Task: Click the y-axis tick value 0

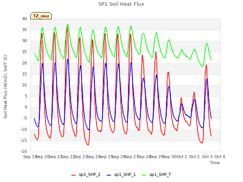Action: pyautogui.click(x=26, y=107)
